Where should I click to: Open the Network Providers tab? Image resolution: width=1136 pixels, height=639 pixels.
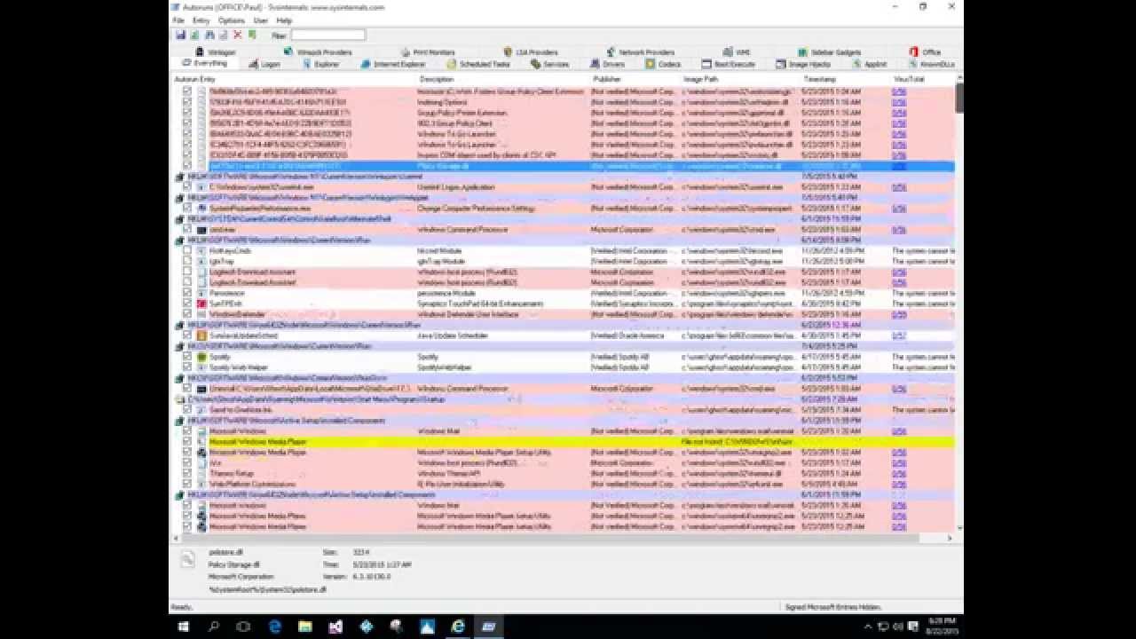[x=641, y=52]
